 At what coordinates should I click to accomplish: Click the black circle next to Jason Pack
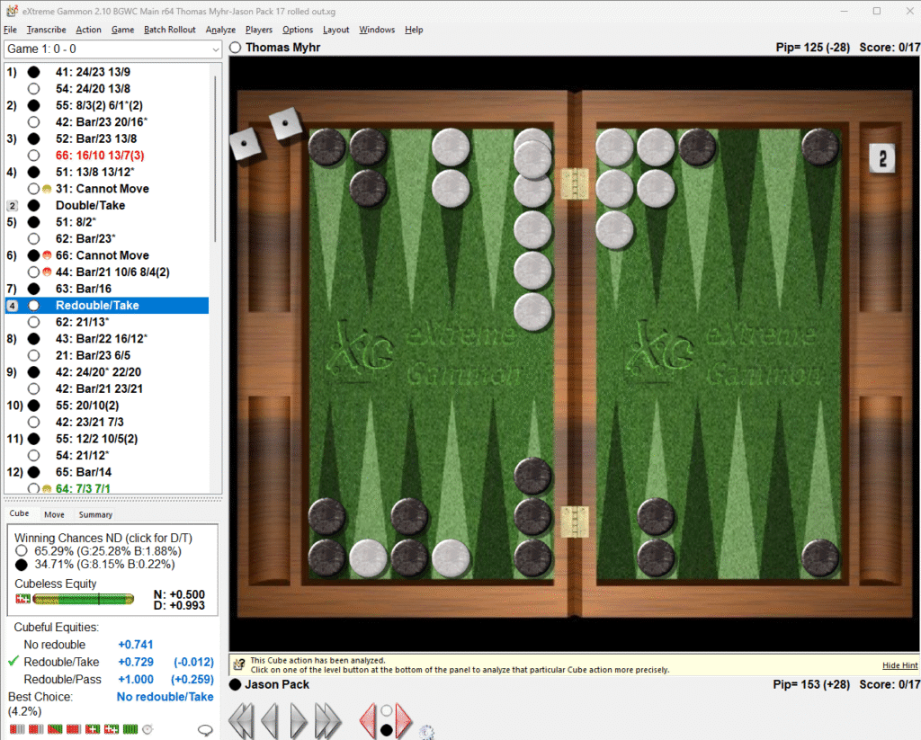(236, 684)
